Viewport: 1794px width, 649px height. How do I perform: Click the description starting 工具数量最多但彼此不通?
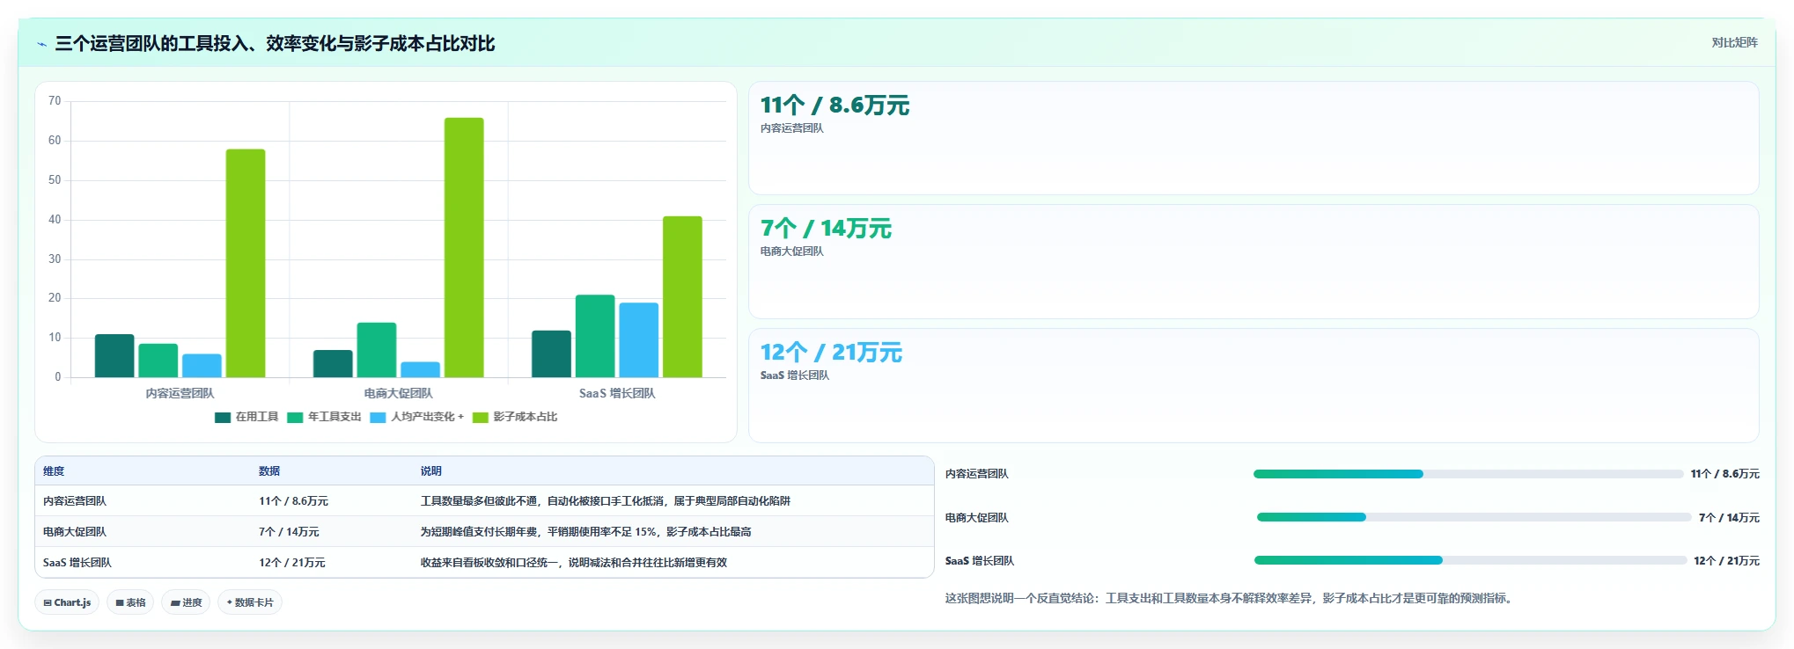pos(606,501)
